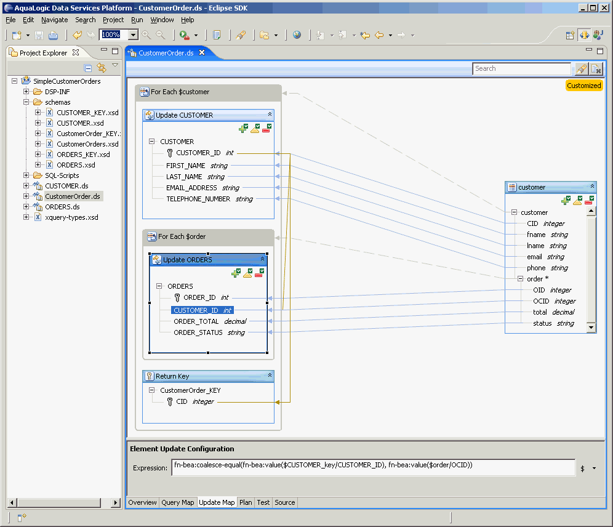Click the document icon right of Search
Image resolution: width=613 pixels, height=527 pixels.
tap(596, 69)
